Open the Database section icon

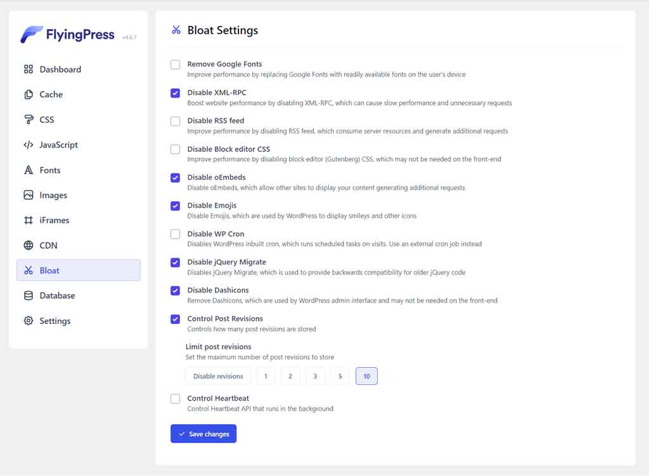28,296
